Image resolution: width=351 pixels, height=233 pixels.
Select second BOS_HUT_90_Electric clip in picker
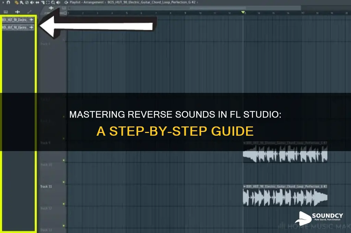(18, 27)
